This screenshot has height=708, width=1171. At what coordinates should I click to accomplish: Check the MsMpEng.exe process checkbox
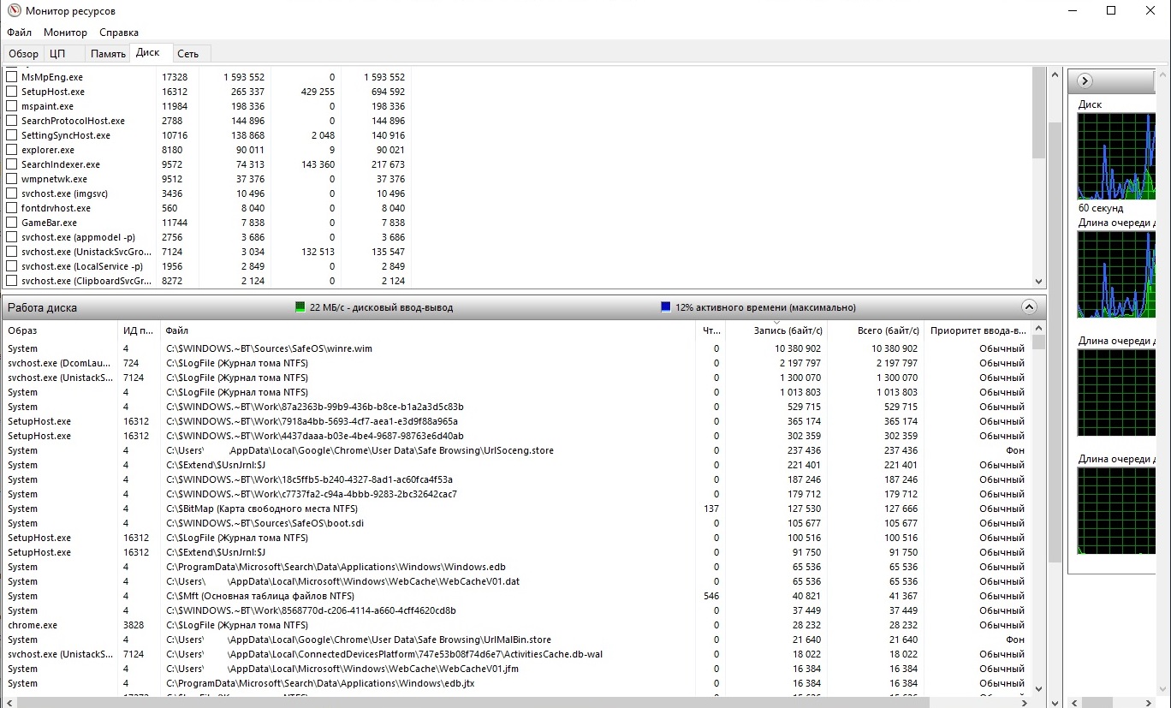pos(12,77)
